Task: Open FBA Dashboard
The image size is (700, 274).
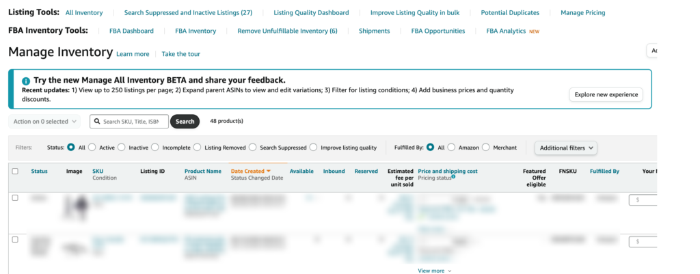Action: [131, 31]
